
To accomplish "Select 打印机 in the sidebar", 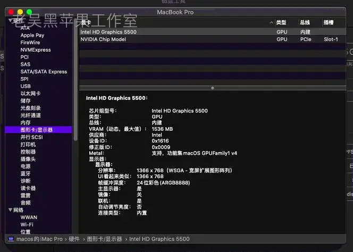I will coord(28,145).
